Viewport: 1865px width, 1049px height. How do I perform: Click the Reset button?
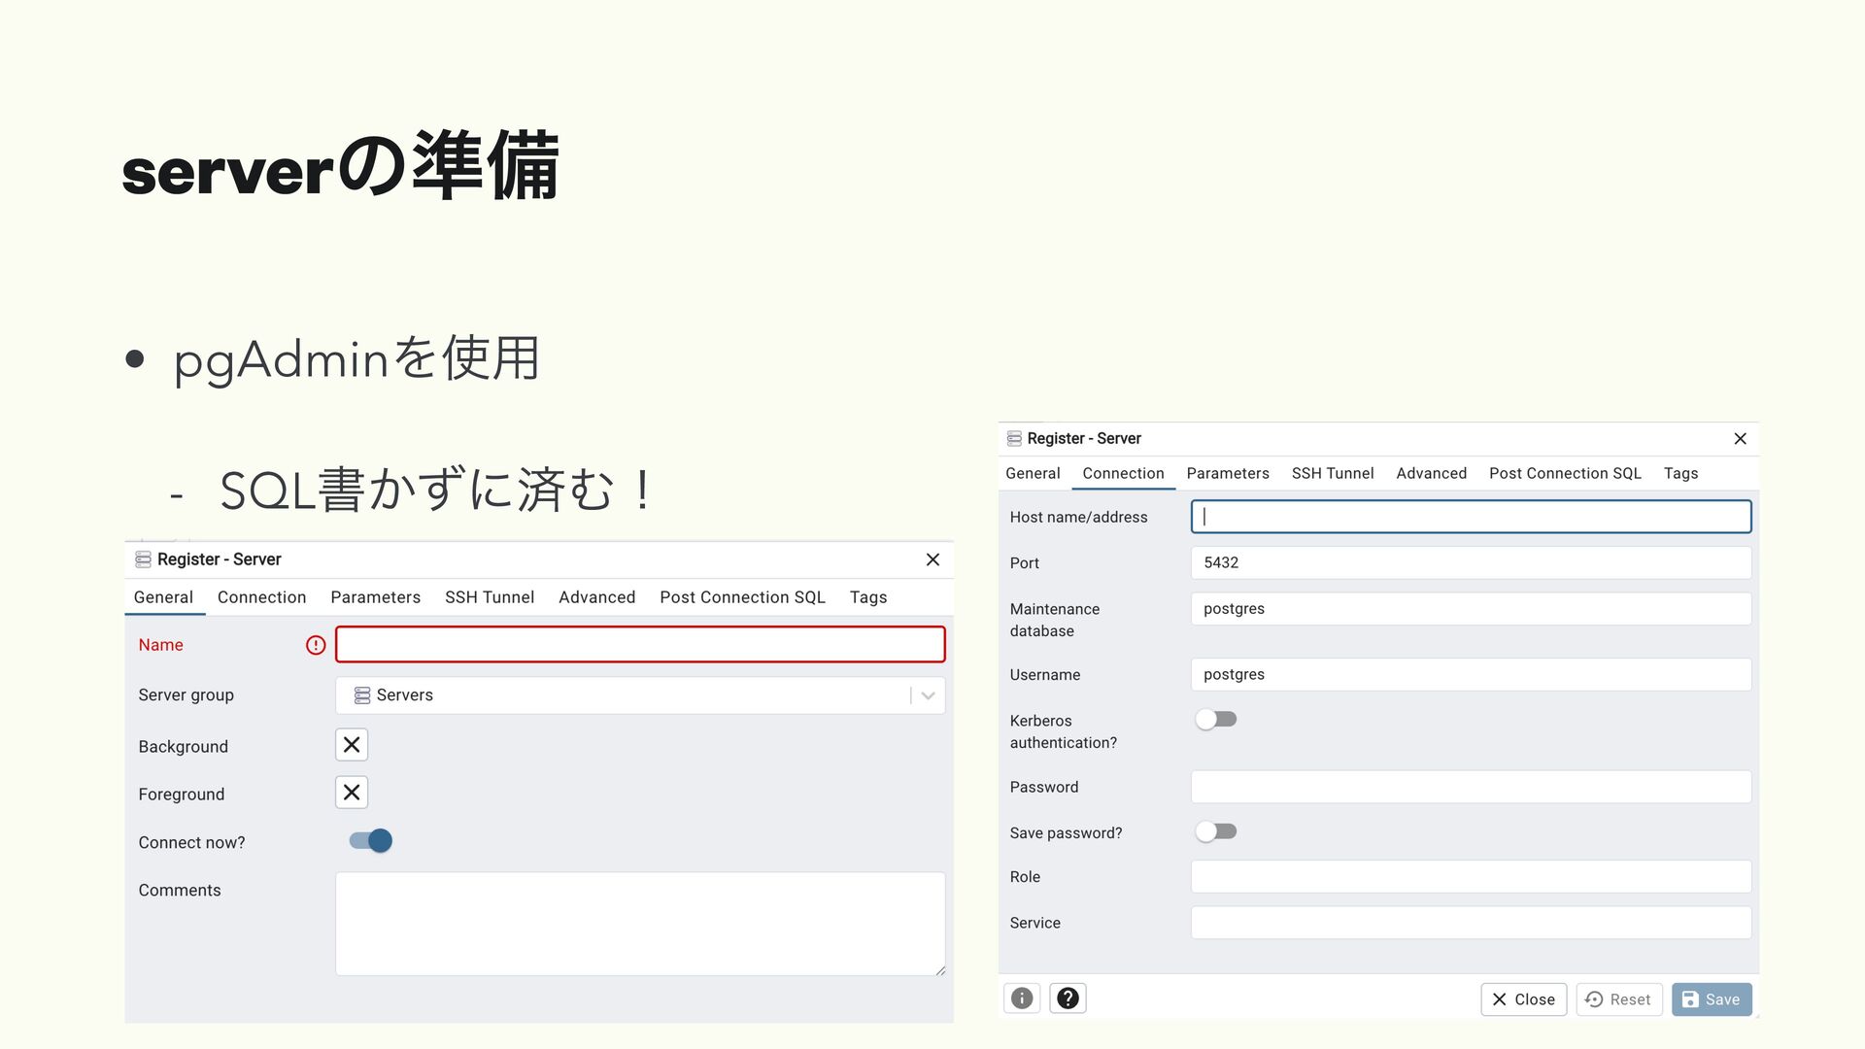pos(1619,999)
